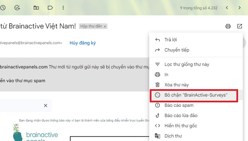The width and height of the screenshot is (248, 141).
Task: Choose Hiển thị thư gốc
Action: click(196, 126)
